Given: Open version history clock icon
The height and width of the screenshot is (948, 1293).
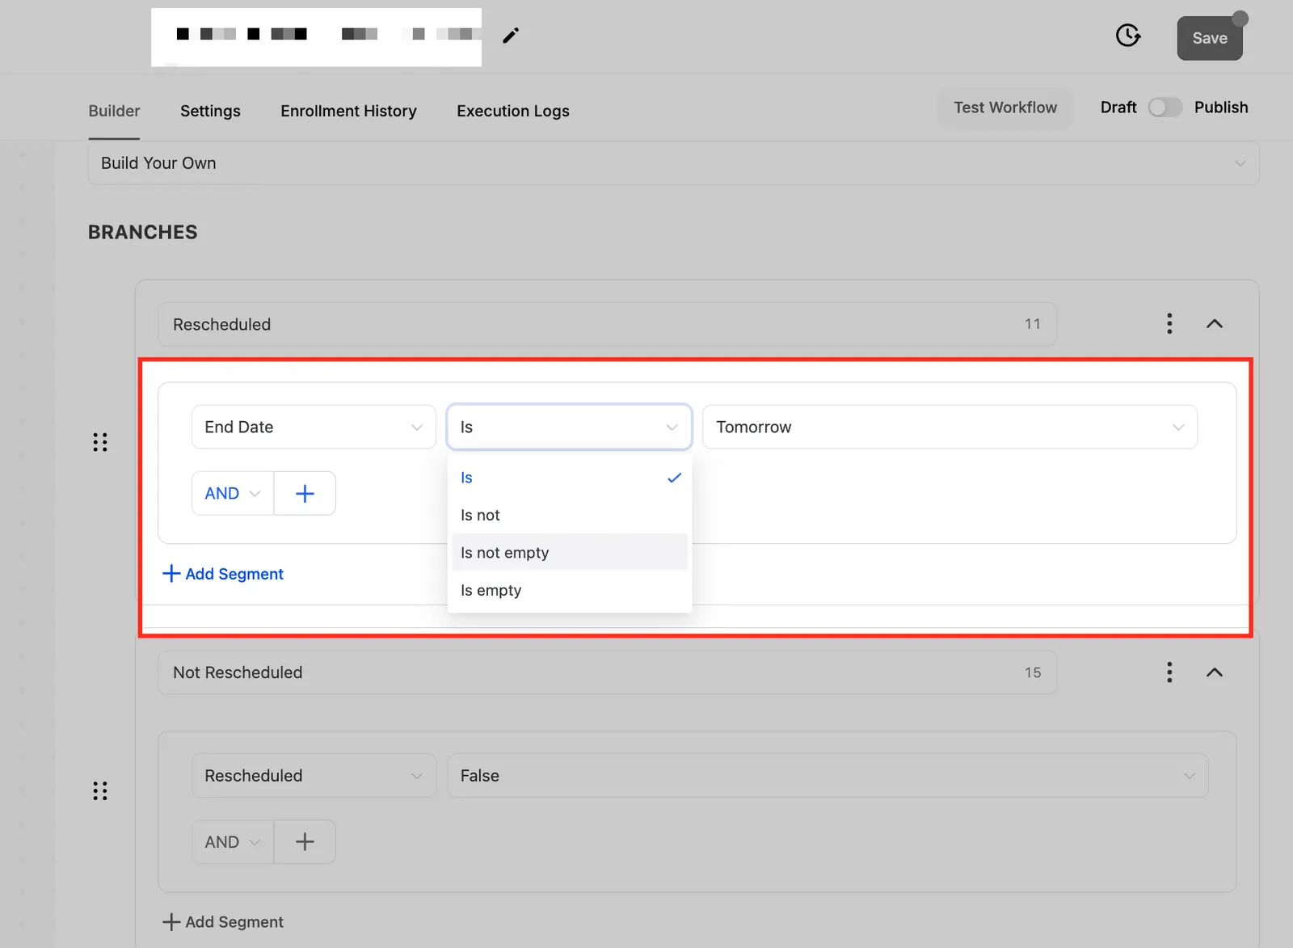Looking at the screenshot, I should click(x=1128, y=36).
